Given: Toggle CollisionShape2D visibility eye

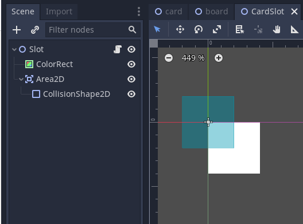Looking at the screenshot, I should click(131, 94).
